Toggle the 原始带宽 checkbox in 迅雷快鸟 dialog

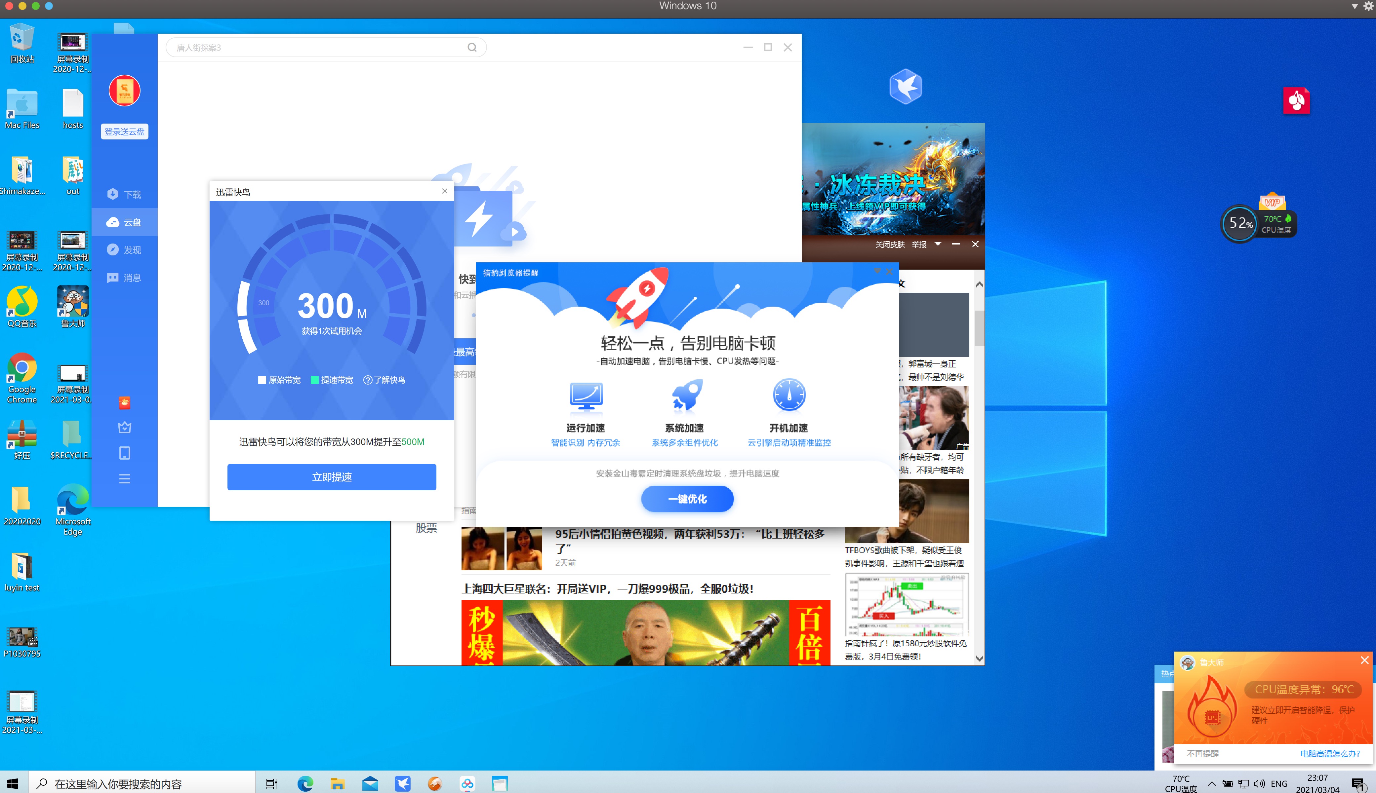262,380
